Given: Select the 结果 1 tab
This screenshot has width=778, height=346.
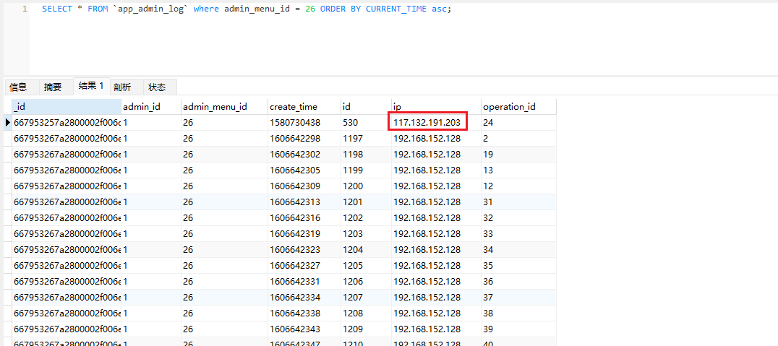Looking at the screenshot, I should point(91,86).
